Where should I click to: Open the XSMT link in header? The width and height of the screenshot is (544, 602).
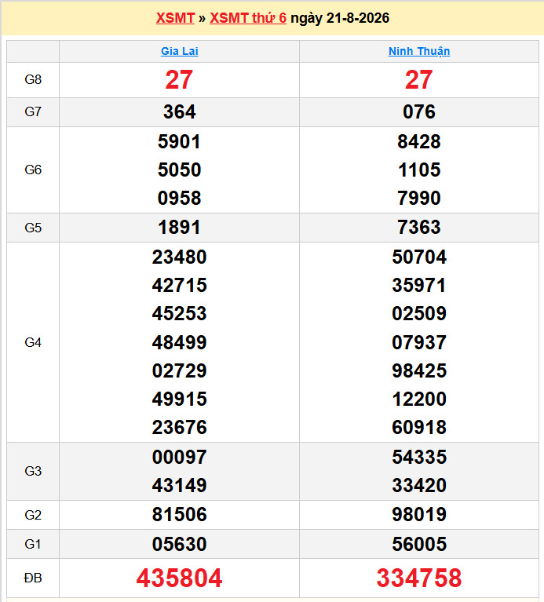click(x=175, y=18)
